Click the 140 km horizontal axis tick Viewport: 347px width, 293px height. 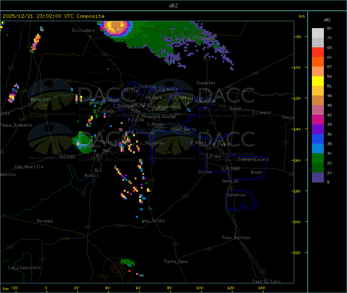(261, 288)
